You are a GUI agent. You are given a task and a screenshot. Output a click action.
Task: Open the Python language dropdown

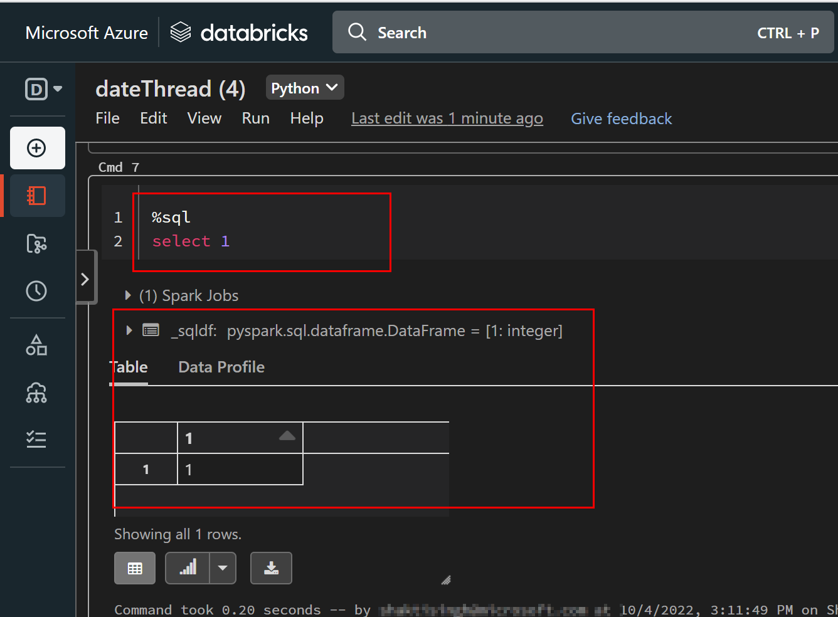coord(305,88)
